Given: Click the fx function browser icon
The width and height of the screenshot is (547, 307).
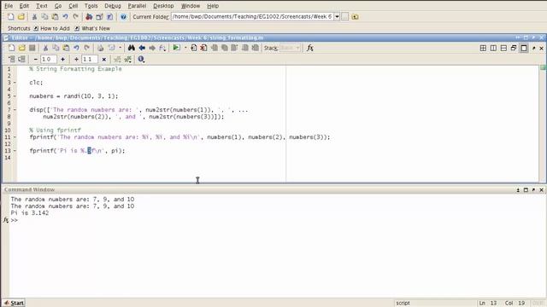Looking at the screenshot, I should 309,48.
